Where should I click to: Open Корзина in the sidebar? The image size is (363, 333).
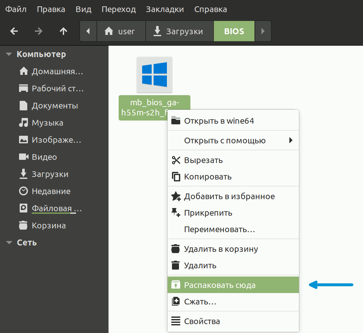pyautogui.click(x=49, y=225)
